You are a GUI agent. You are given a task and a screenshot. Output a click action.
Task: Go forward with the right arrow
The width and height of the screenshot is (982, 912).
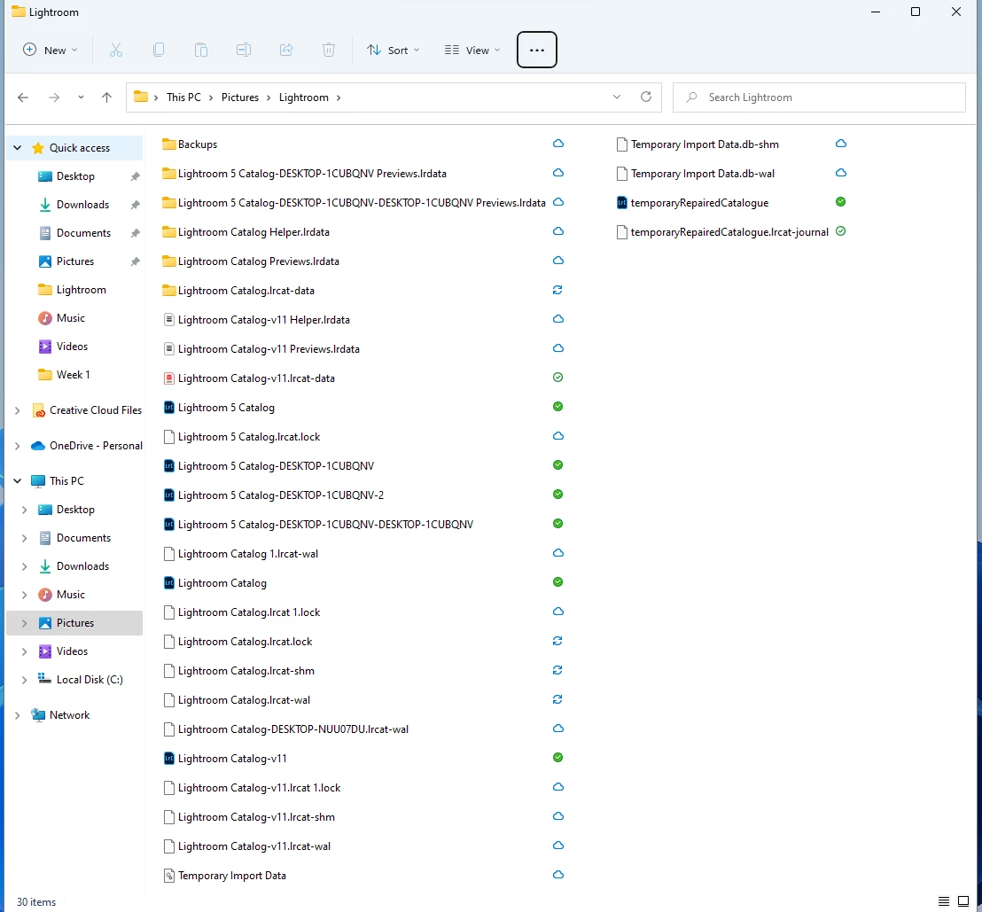point(54,97)
